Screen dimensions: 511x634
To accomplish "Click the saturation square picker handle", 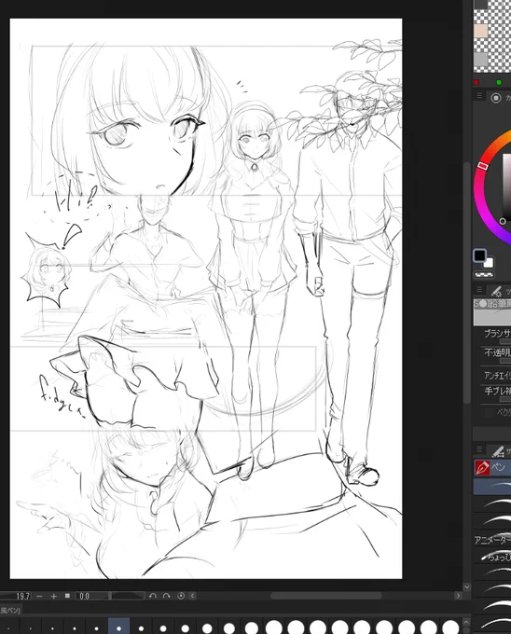I will coord(503,221).
